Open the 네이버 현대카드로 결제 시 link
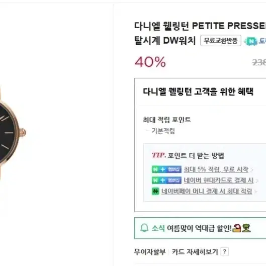Image resolution: width=266 pixels, height=266 pixels. coord(219,180)
